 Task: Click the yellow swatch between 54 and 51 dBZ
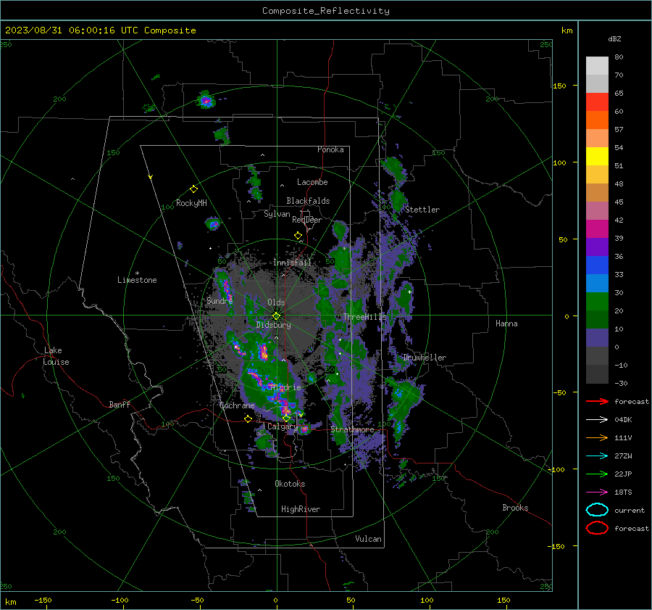pos(597,157)
